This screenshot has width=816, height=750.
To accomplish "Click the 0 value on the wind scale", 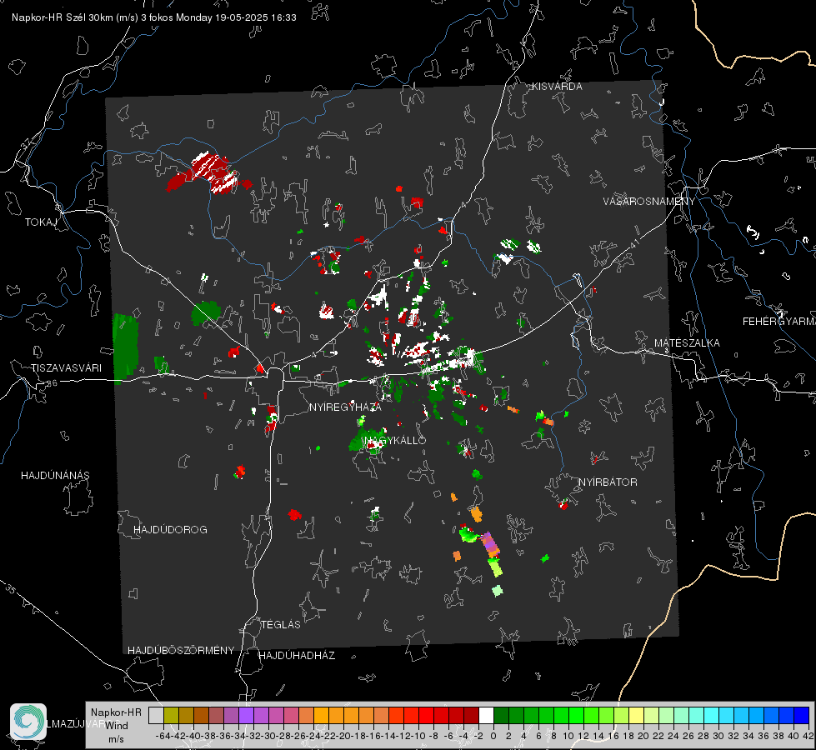I will 493,736.
